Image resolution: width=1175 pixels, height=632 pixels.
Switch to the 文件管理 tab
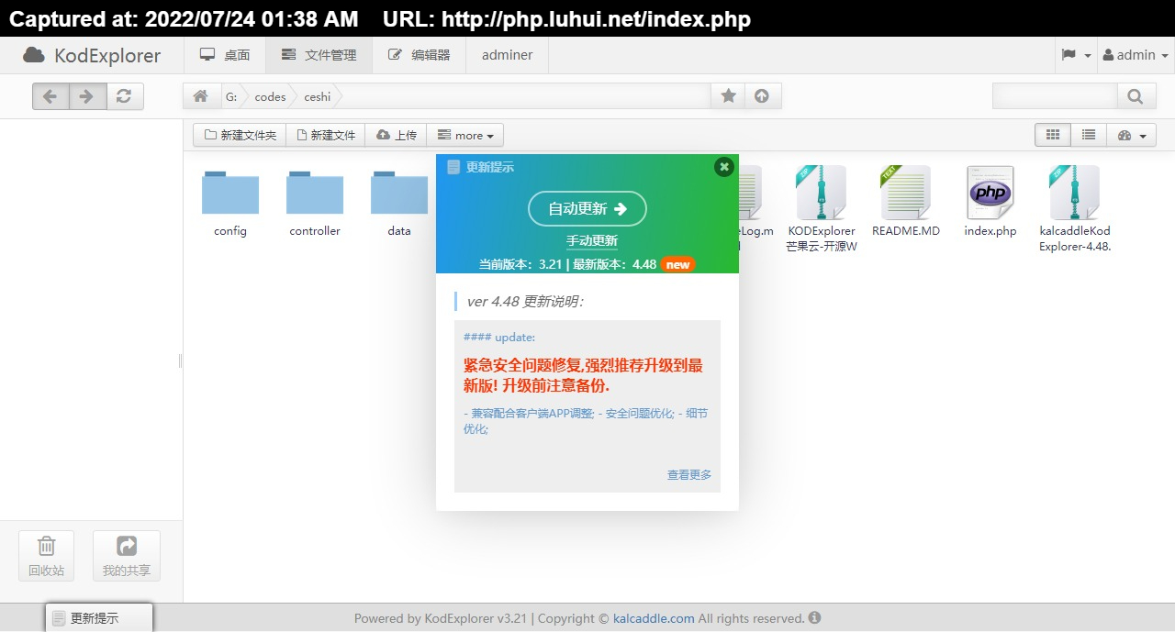pyautogui.click(x=319, y=55)
